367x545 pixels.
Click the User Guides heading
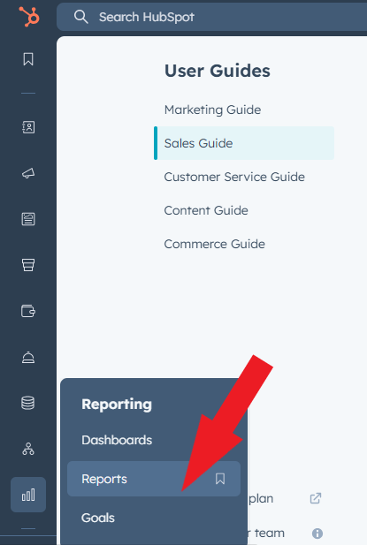pyautogui.click(x=218, y=71)
